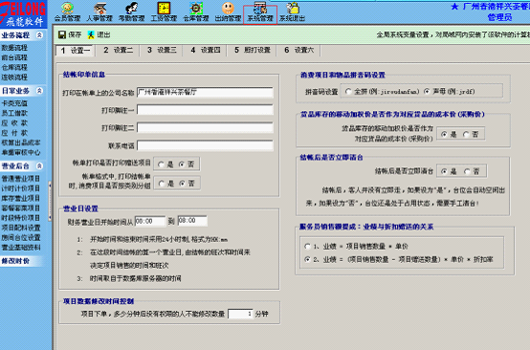This screenshot has height=350, width=530.
Task: Open 仓库流程 in sidebar
Action: click(x=14, y=67)
